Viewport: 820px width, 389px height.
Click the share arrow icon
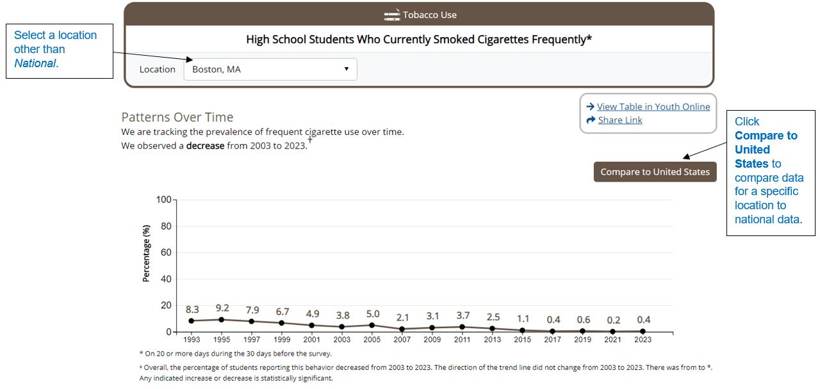pos(591,120)
